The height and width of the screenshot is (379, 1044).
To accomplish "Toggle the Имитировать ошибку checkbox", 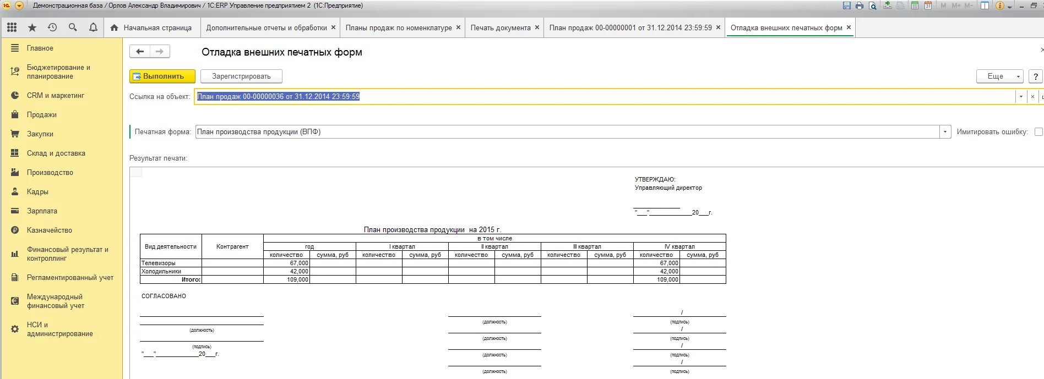I will 1038,132.
